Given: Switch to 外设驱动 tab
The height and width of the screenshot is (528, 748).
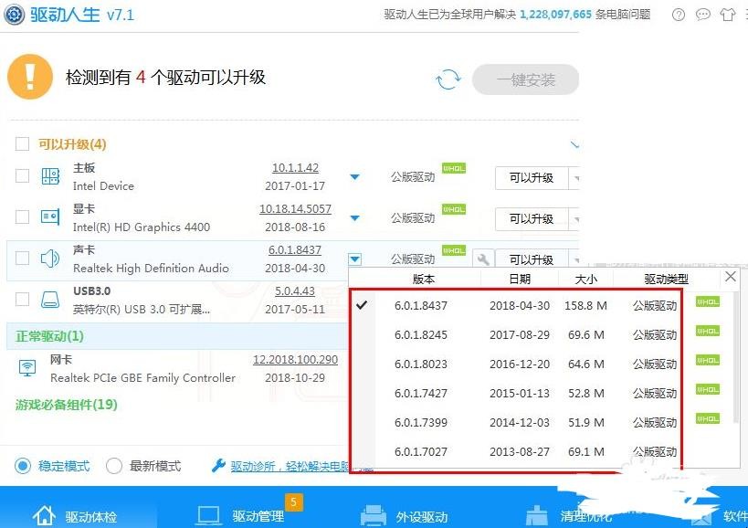Looking at the screenshot, I should 404,516.
